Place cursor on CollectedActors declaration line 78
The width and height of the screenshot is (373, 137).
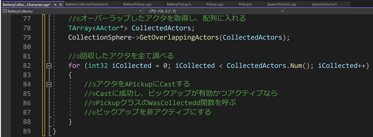click(161, 29)
